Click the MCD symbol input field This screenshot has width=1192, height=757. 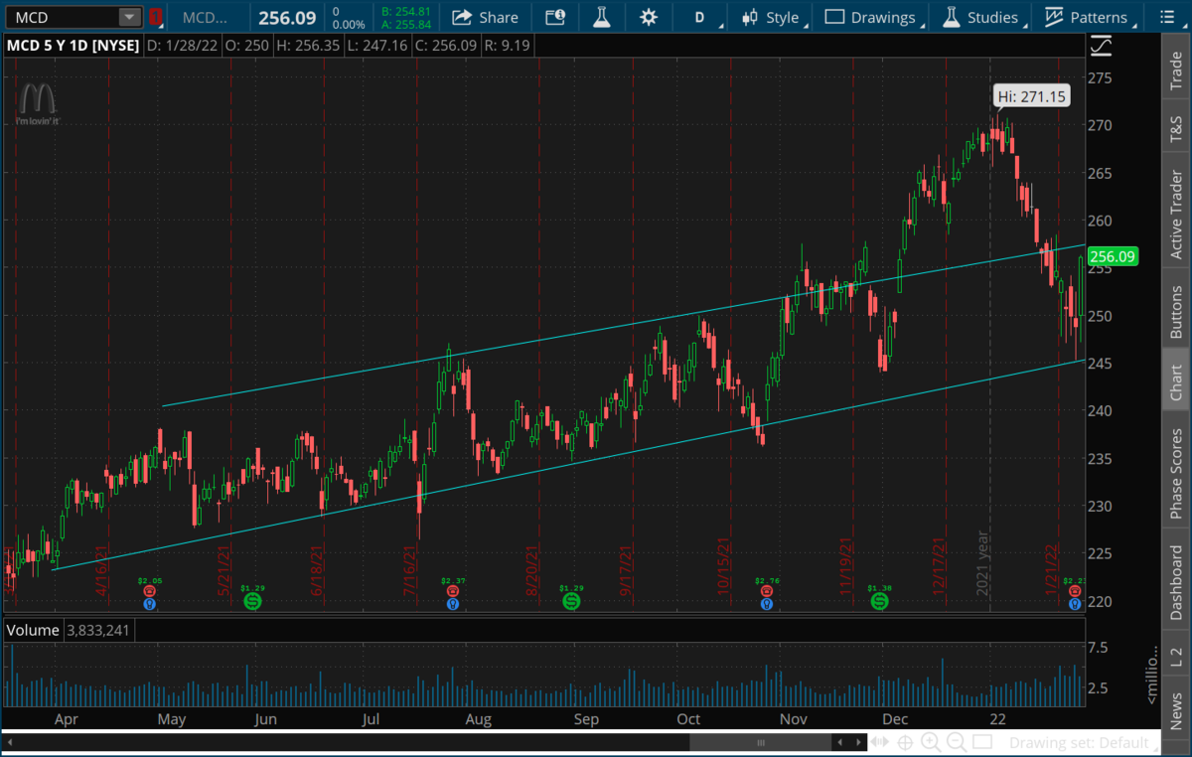[x=61, y=17]
